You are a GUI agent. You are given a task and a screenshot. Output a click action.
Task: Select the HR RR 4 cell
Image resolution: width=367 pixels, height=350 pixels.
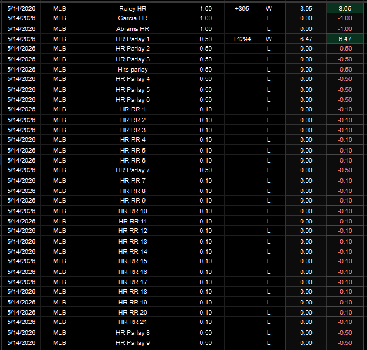pos(132,140)
